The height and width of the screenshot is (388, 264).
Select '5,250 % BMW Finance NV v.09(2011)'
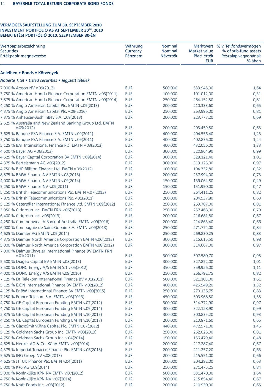pyautogui.click(x=34, y=187)
